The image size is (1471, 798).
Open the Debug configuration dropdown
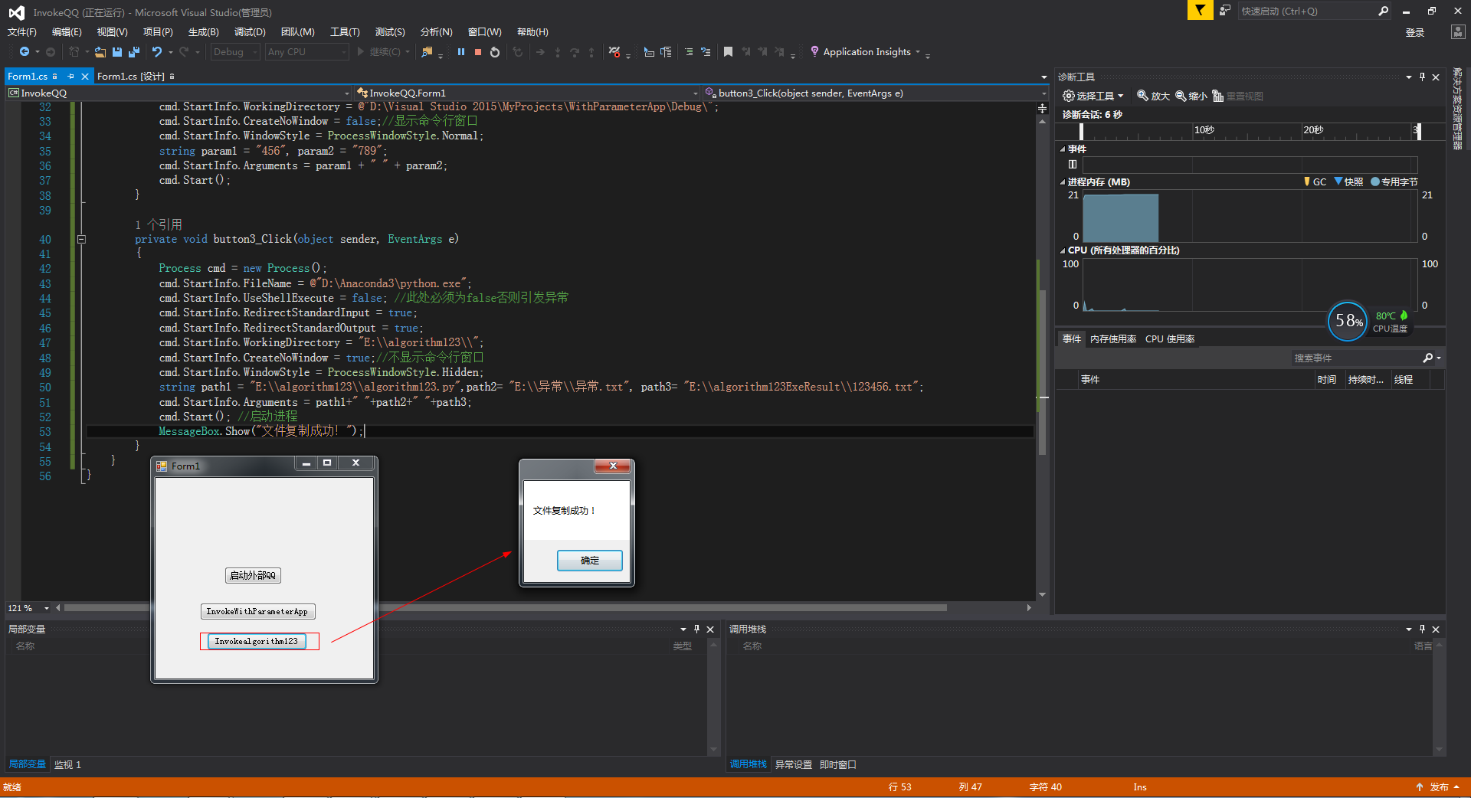[x=234, y=51]
